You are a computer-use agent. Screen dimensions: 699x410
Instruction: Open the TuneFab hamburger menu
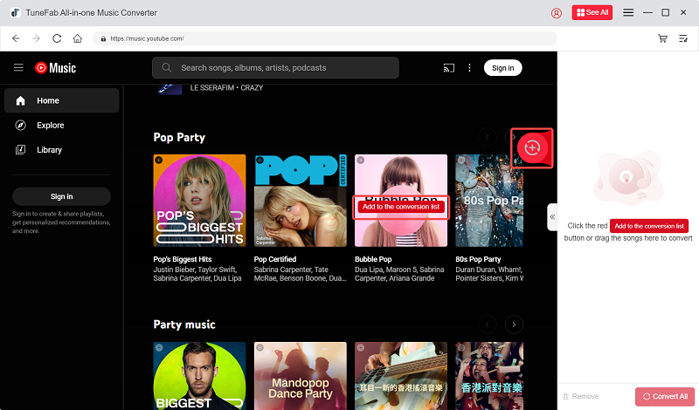click(x=628, y=12)
